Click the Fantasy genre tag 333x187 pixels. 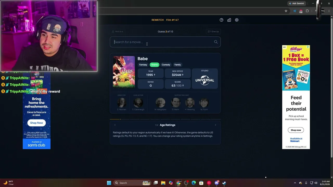coord(143,65)
